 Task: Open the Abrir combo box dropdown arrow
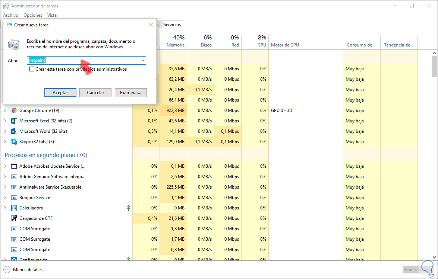143,60
